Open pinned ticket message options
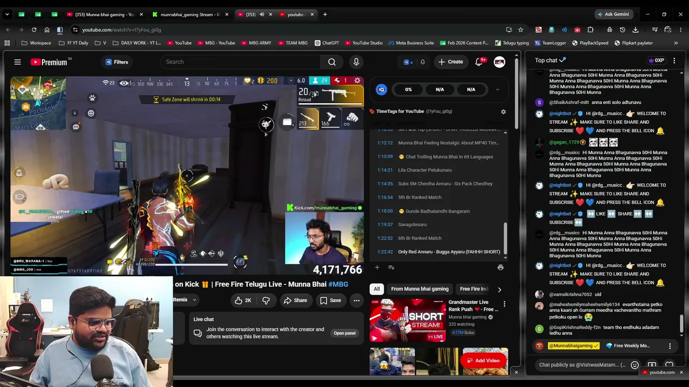The height and width of the screenshot is (387, 689). [x=670, y=346]
